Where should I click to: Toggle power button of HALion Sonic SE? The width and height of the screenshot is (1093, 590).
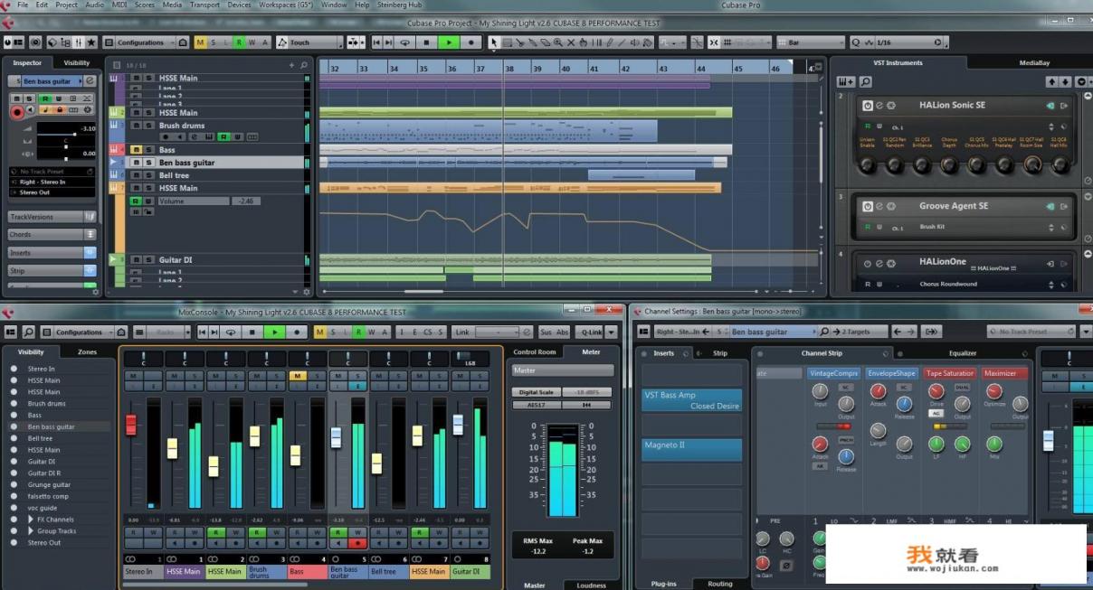tap(867, 106)
